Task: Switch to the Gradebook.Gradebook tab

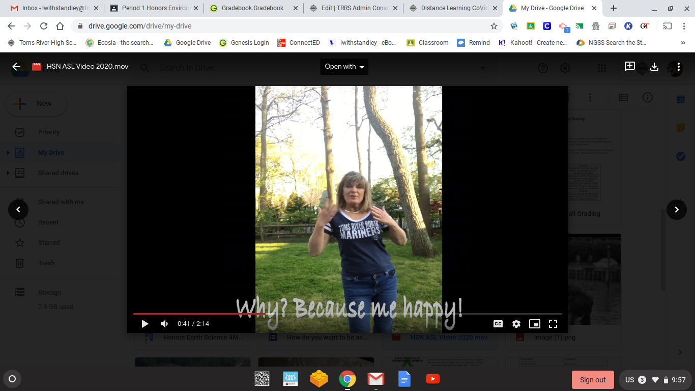Action: coord(253,8)
